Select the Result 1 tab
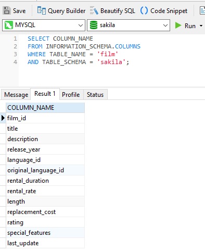The width and height of the screenshot is (205, 252). [x=45, y=94]
